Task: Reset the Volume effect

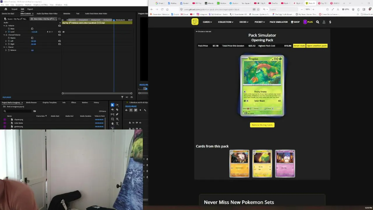Action: [x=59, y=26]
